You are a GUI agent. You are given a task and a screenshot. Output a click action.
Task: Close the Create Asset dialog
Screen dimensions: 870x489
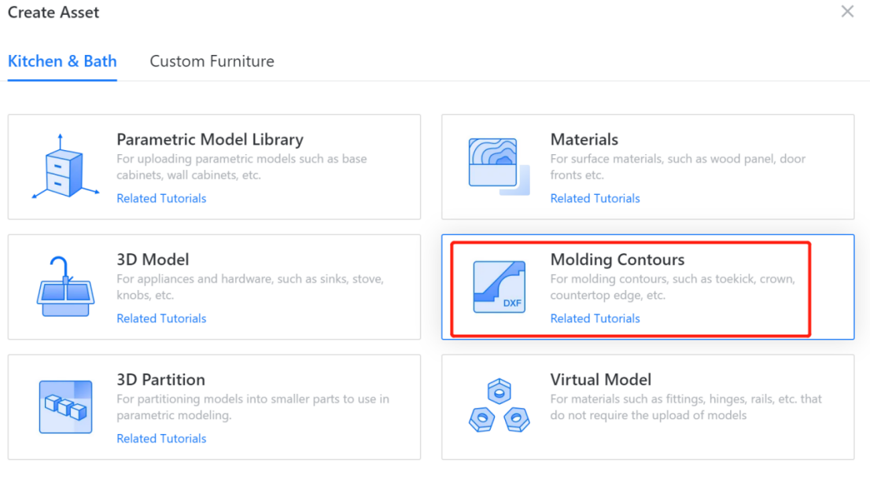click(x=847, y=12)
